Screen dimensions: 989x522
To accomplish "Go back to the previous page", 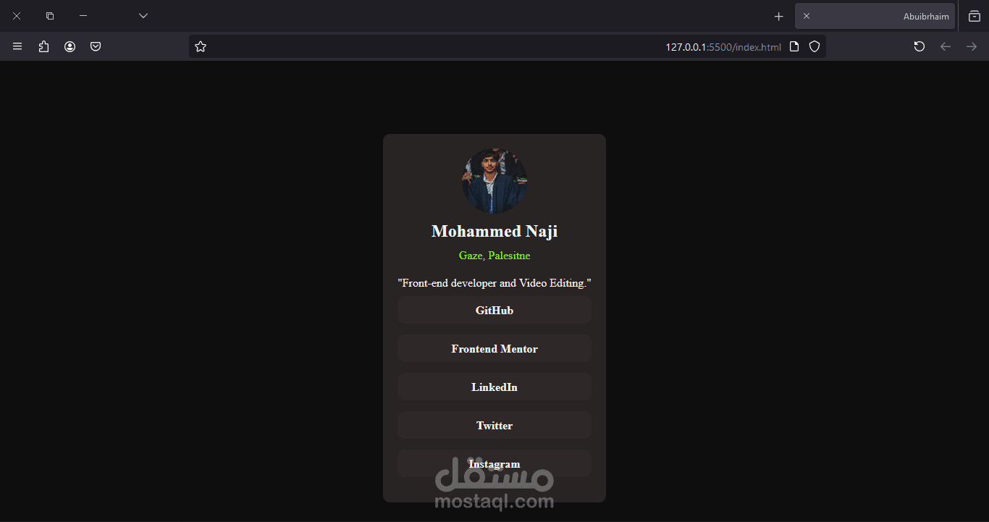I will pyautogui.click(x=946, y=46).
